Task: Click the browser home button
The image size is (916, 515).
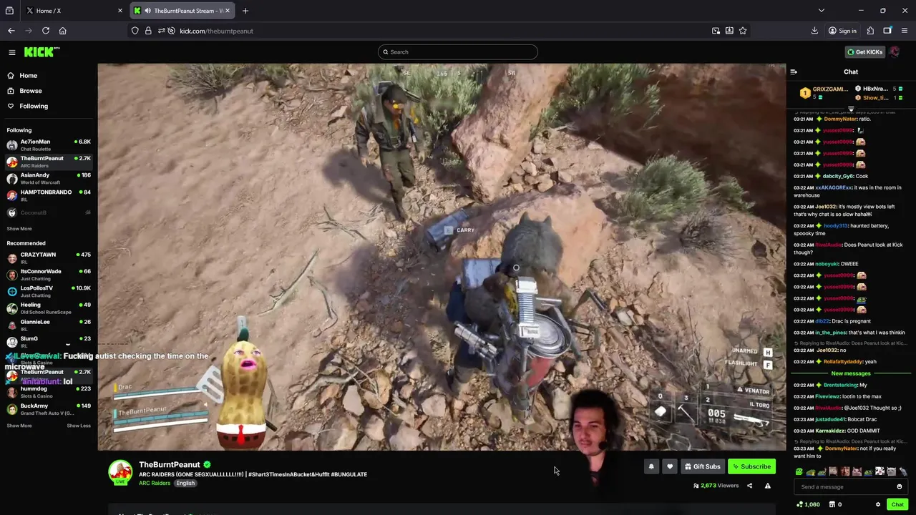Action: pyautogui.click(x=63, y=31)
